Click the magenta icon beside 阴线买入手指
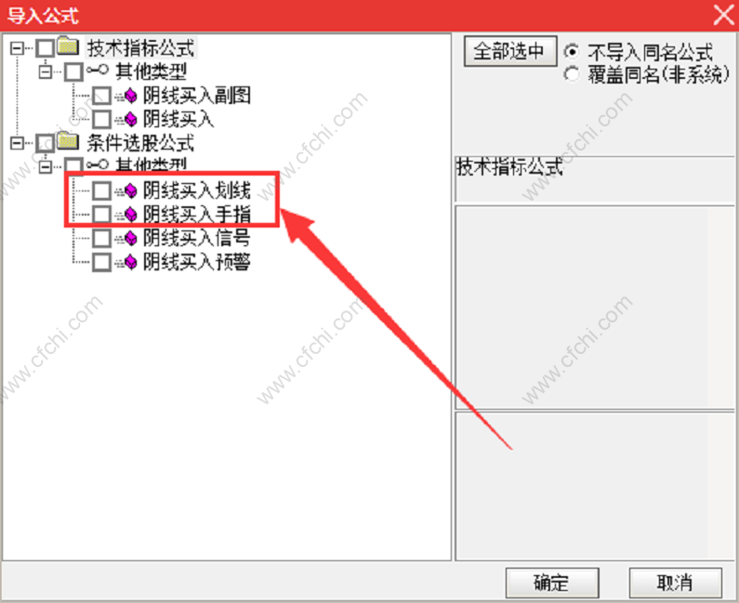Screen dimensions: 739x603 point(130,215)
